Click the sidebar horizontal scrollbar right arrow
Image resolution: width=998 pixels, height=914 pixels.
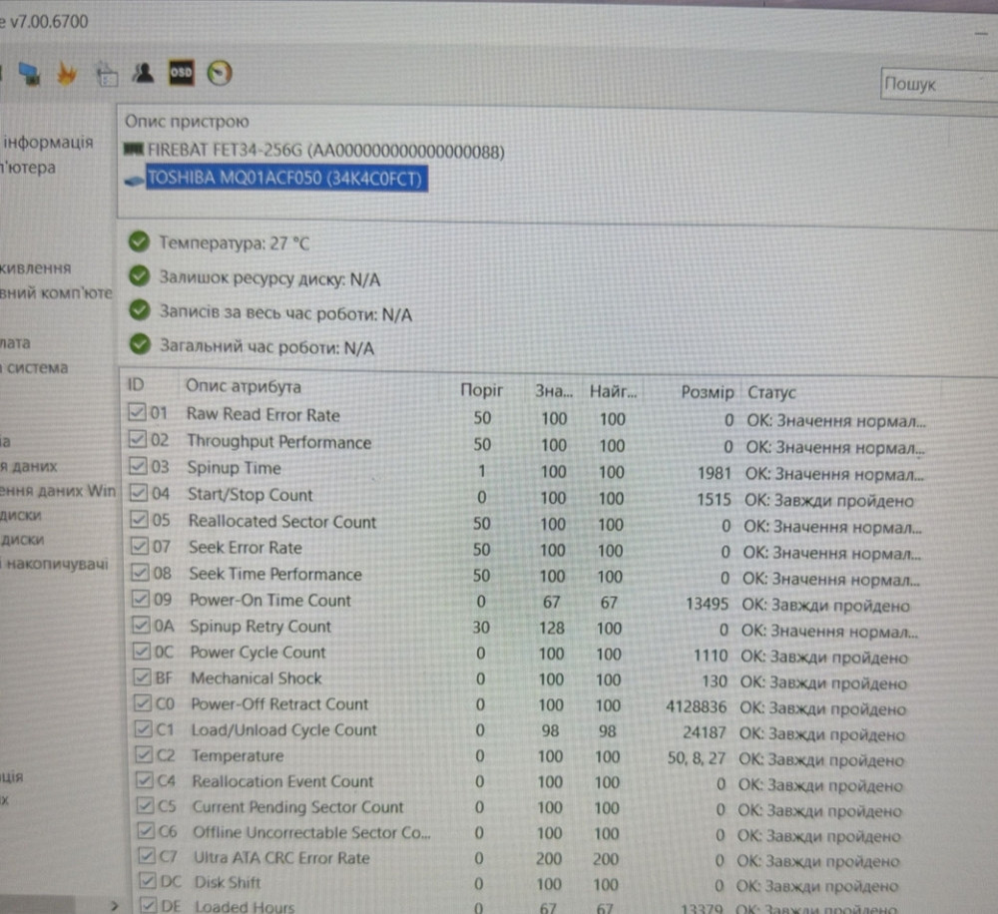115,905
